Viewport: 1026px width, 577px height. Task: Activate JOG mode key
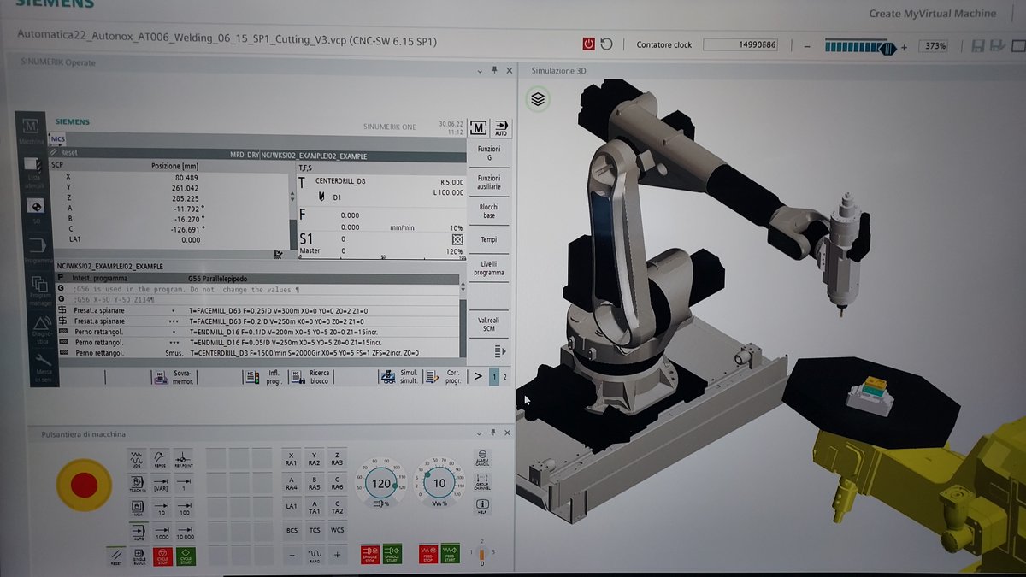click(x=137, y=459)
